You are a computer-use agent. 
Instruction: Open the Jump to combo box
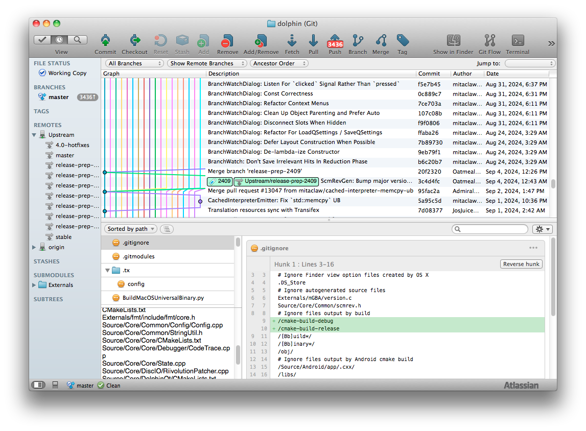click(530, 63)
